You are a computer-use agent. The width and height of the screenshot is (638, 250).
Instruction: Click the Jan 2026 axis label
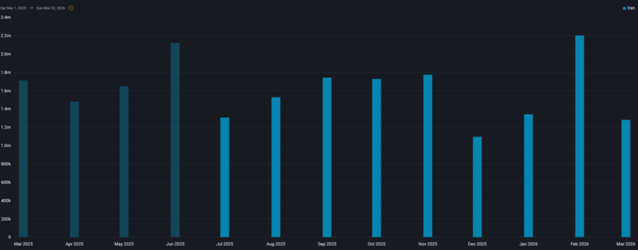pyautogui.click(x=528, y=244)
